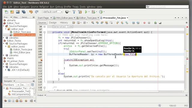Viewport: 192px width, 108px height.
Task: Toggle Show Inner Classes filter in Navigator
Action: [21, 101]
